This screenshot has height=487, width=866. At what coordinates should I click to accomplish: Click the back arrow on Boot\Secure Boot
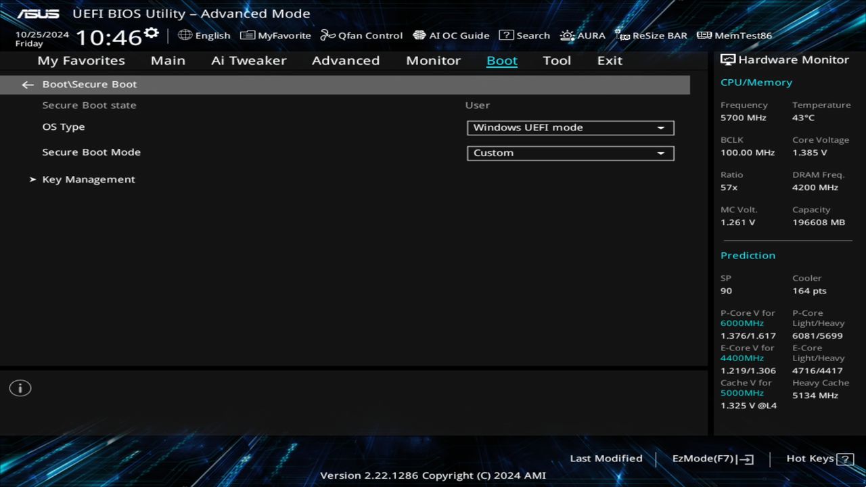pos(27,84)
